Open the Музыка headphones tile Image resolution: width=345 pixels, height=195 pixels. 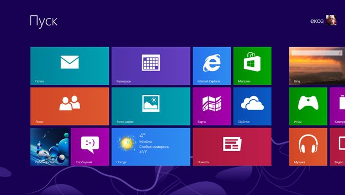(x=308, y=147)
